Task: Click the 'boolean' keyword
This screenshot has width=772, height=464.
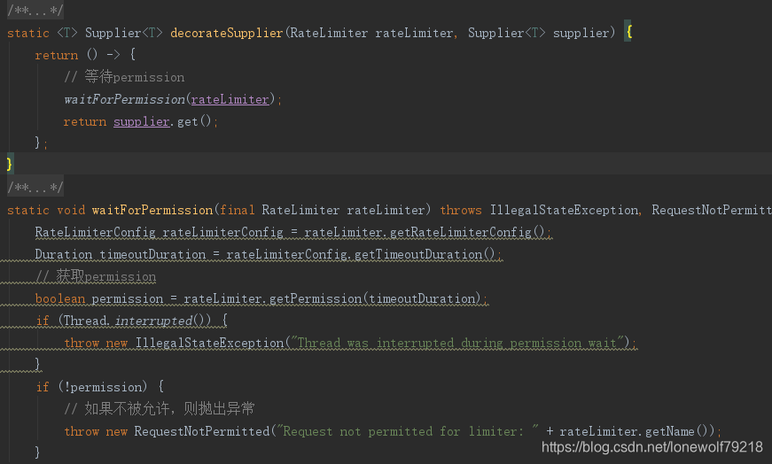Action: (60, 298)
